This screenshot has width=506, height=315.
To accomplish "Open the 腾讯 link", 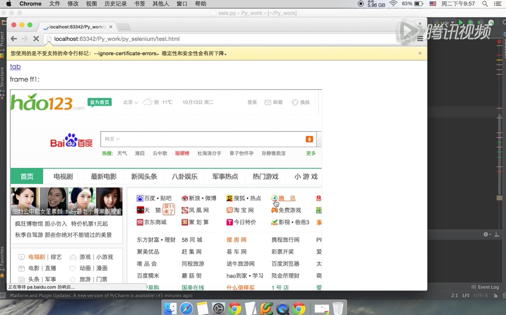I will click(x=287, y=198).
